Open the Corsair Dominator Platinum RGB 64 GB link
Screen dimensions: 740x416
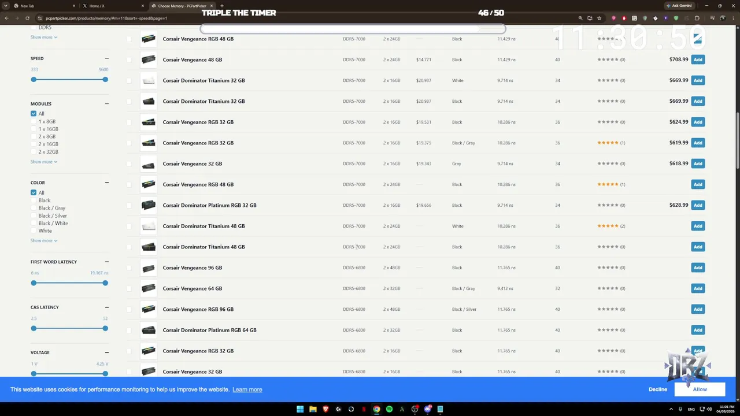tap(209, 330)
